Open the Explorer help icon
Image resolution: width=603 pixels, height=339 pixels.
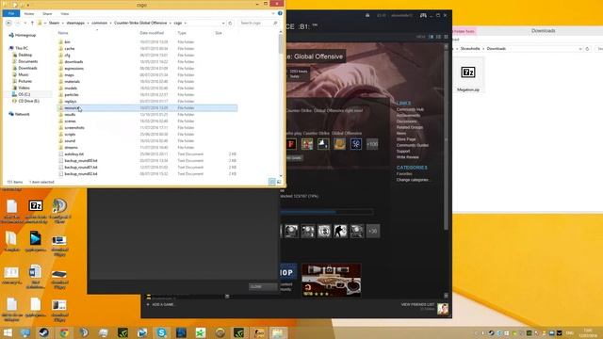pos(280,13)
